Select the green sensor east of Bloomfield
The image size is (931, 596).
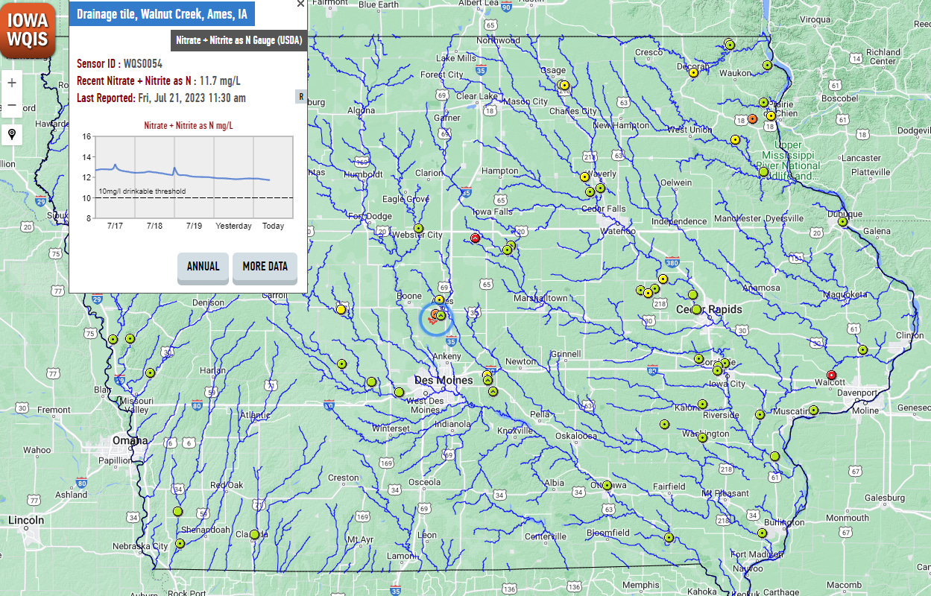(669, 537)
